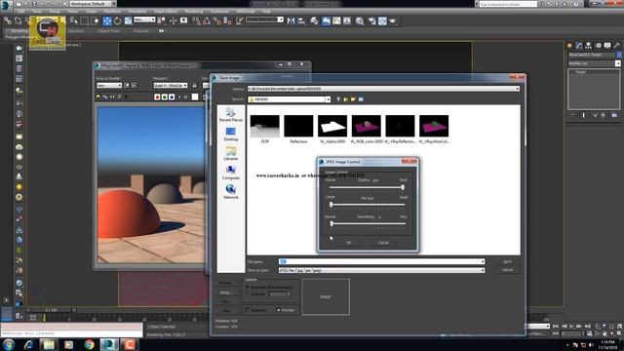Open the Create tab in command panel

pyautogui.click(x=569, y=46)
